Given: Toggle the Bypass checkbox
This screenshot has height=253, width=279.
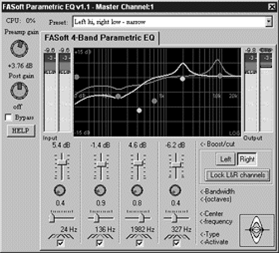Looking at the screenshot, I should [x=8, y=118].
